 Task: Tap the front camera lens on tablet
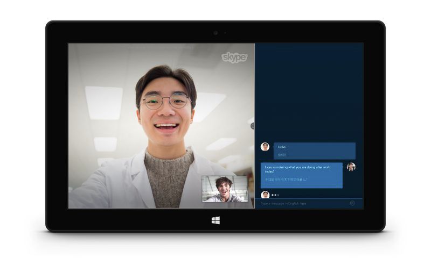[x=215, y=33]
